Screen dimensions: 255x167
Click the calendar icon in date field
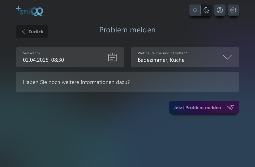[x=112, y=57]
